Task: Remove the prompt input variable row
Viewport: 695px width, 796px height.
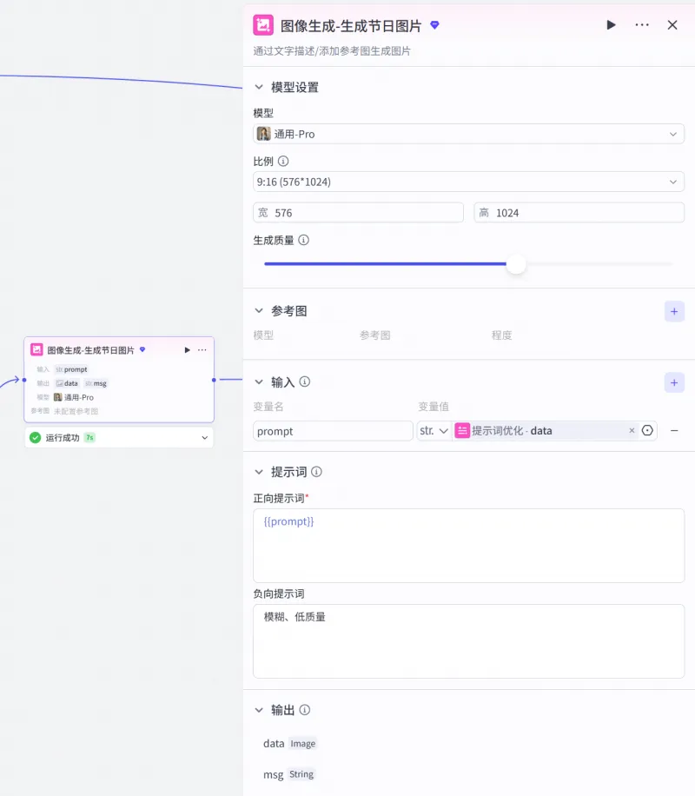Action: pyautogui.click(x=674, y=431)
